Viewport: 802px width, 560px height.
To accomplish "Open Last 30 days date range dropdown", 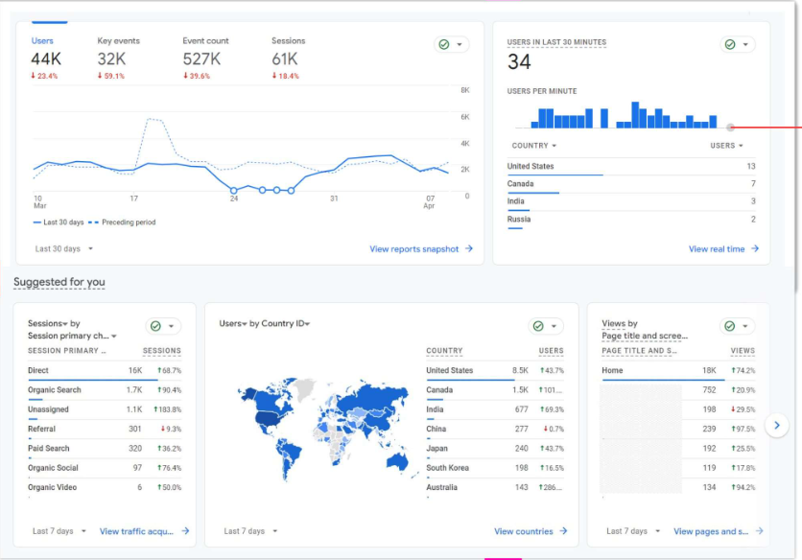I will tap(64, 249).
